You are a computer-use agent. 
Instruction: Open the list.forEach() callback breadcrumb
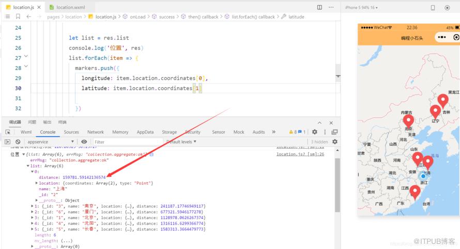tap(253, 17)
